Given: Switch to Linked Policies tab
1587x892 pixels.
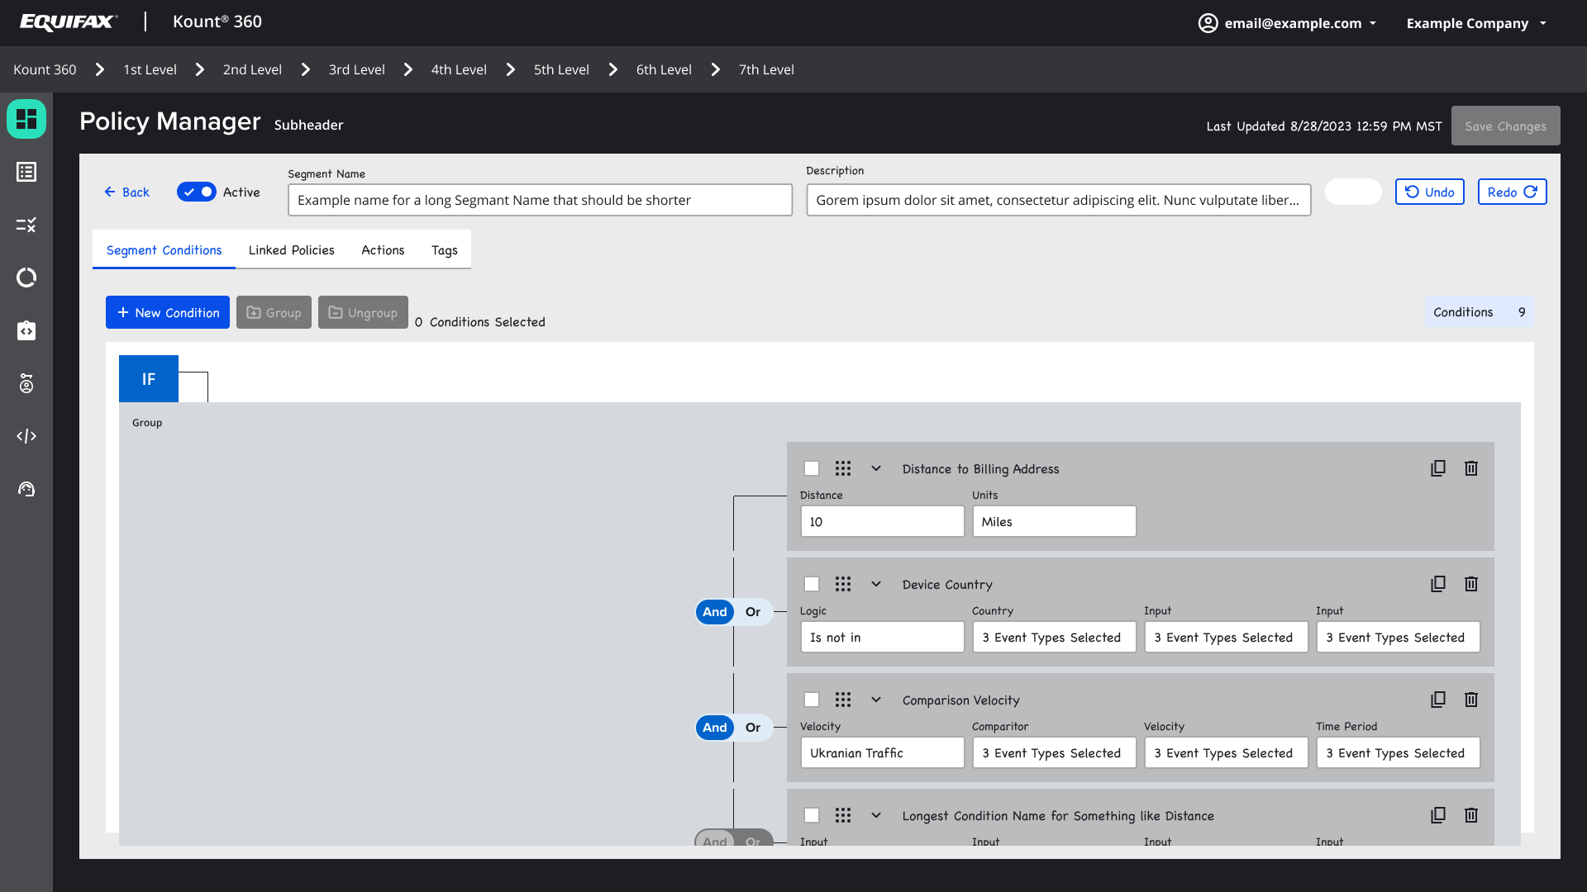Looking at the screenshot, I should point(292,249).
